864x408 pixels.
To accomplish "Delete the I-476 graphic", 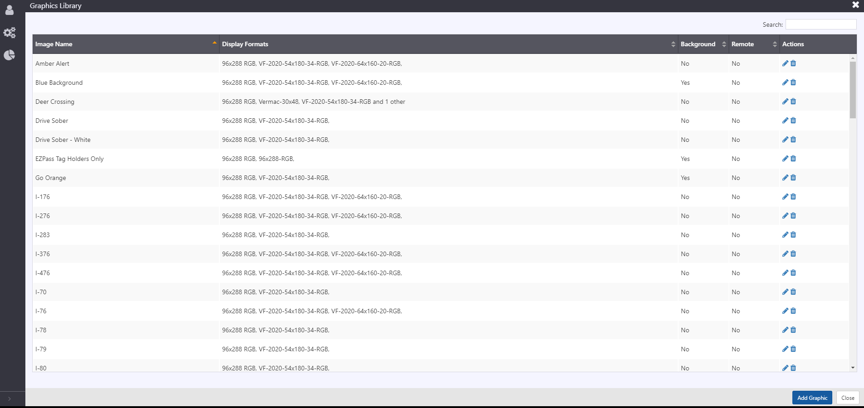I will pyautogui.click(x=793, y=273).
